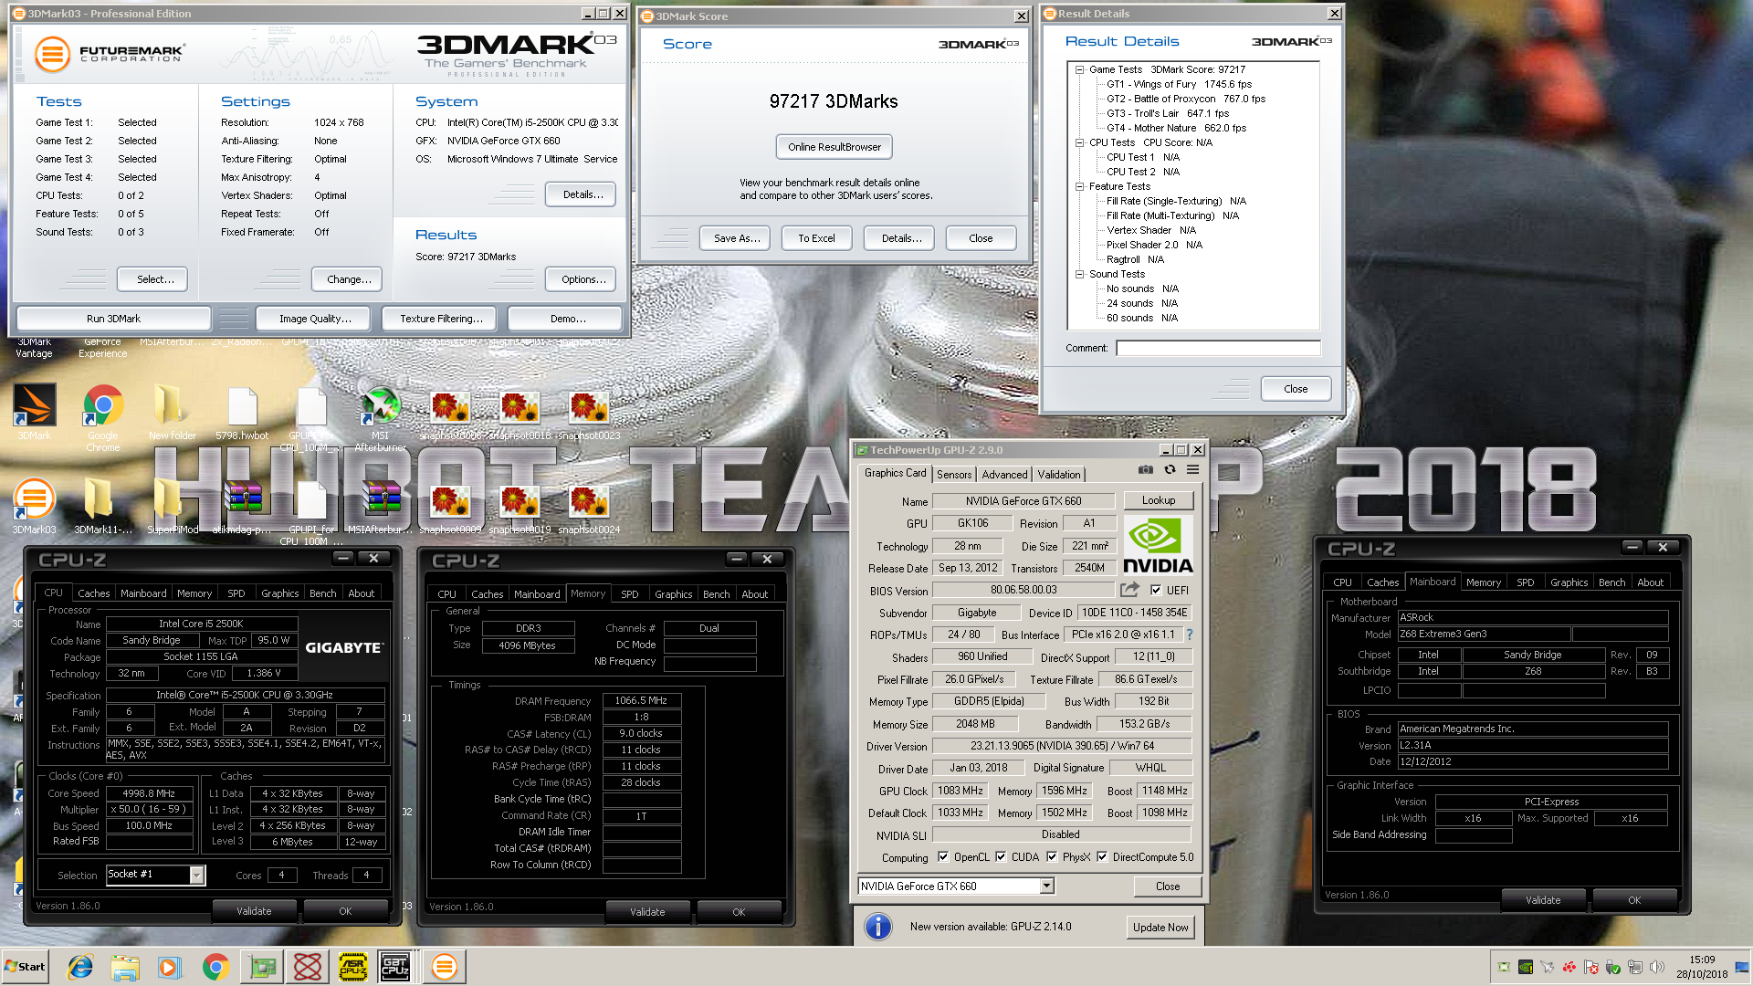Toggle the PhysX computing checkbox
This screenshot has width=1753, height=986.
point(1052,856)
